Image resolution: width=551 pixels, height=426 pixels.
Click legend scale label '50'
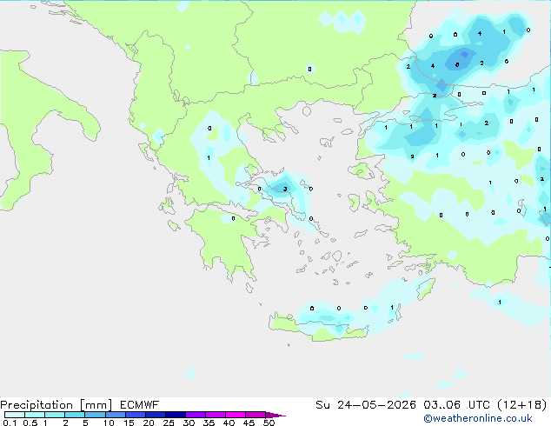(269, 423)
